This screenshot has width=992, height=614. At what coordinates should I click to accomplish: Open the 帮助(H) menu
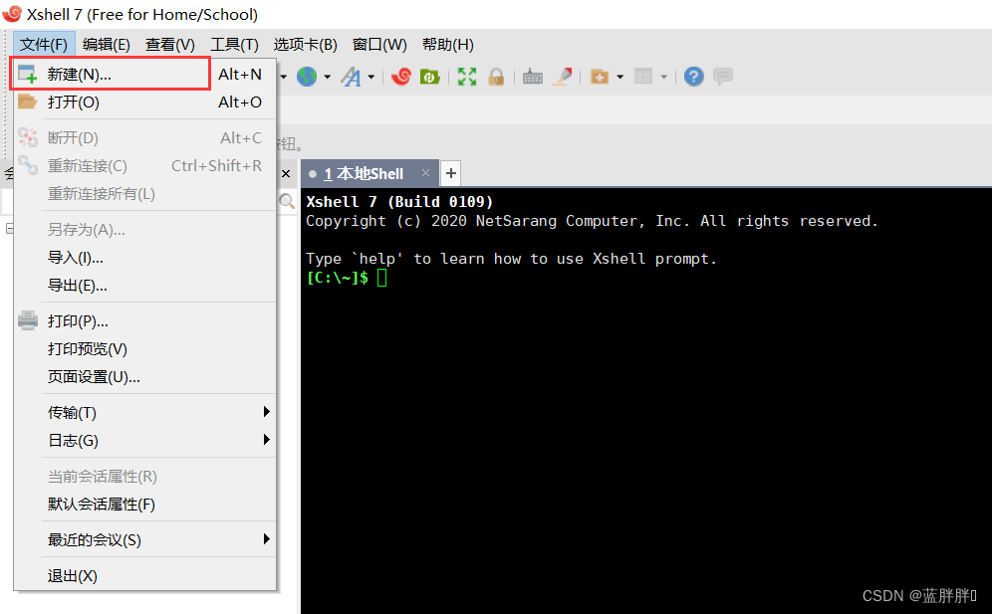point(448,44)
